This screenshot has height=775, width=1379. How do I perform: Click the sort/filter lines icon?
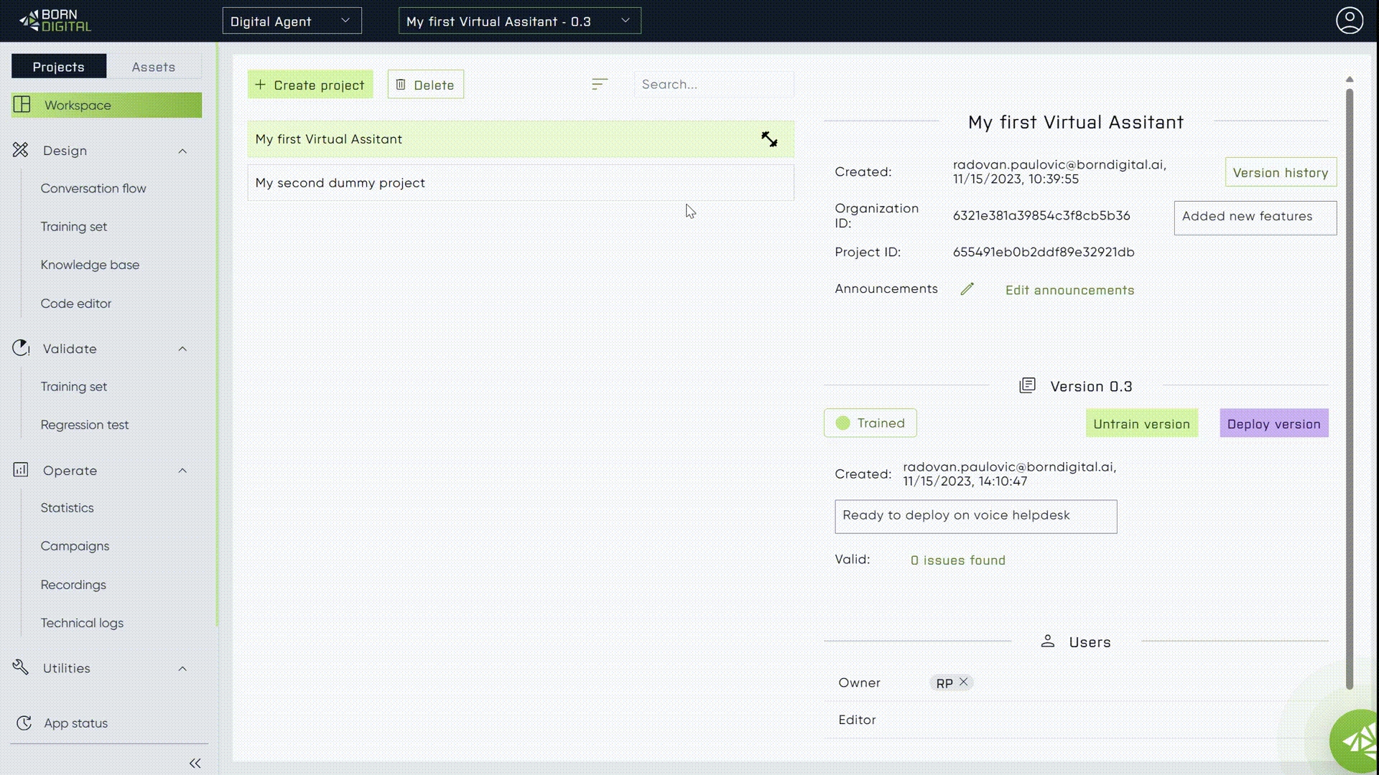pos(599,85)
